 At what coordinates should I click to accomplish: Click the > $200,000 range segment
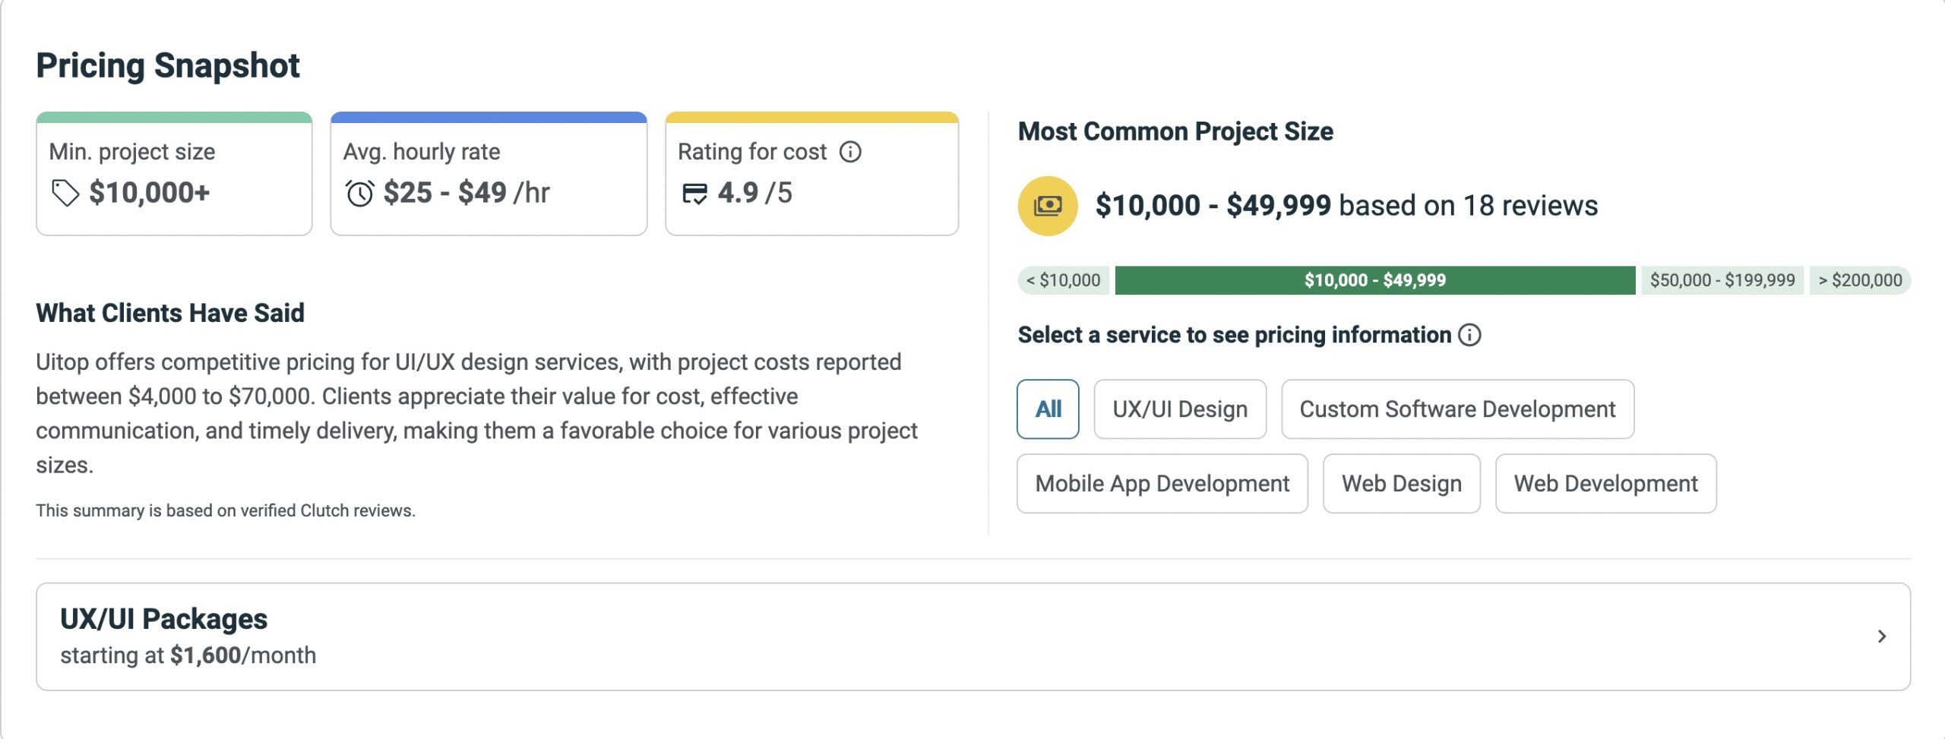[x=1862, y=279]
